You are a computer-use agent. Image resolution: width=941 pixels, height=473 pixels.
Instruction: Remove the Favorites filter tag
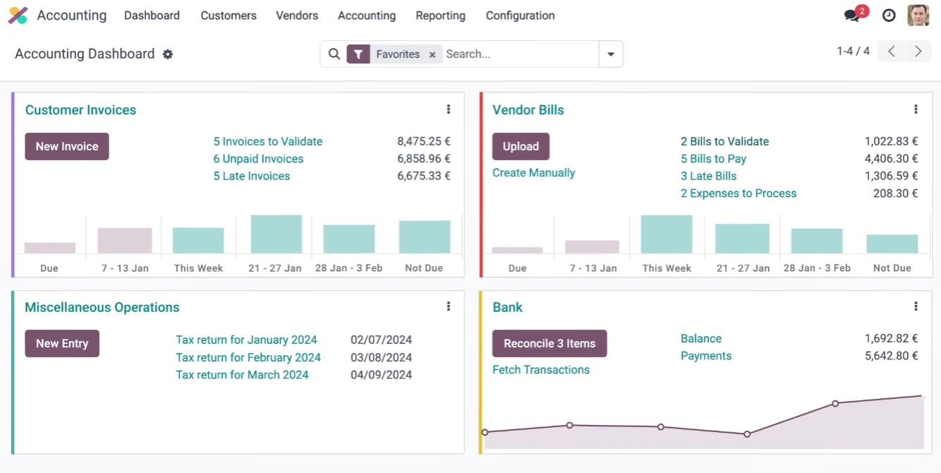coord(432,54)
